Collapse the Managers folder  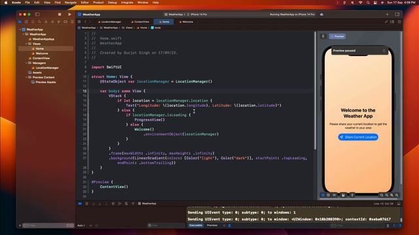pyautogui.click(x=26, y=63)
